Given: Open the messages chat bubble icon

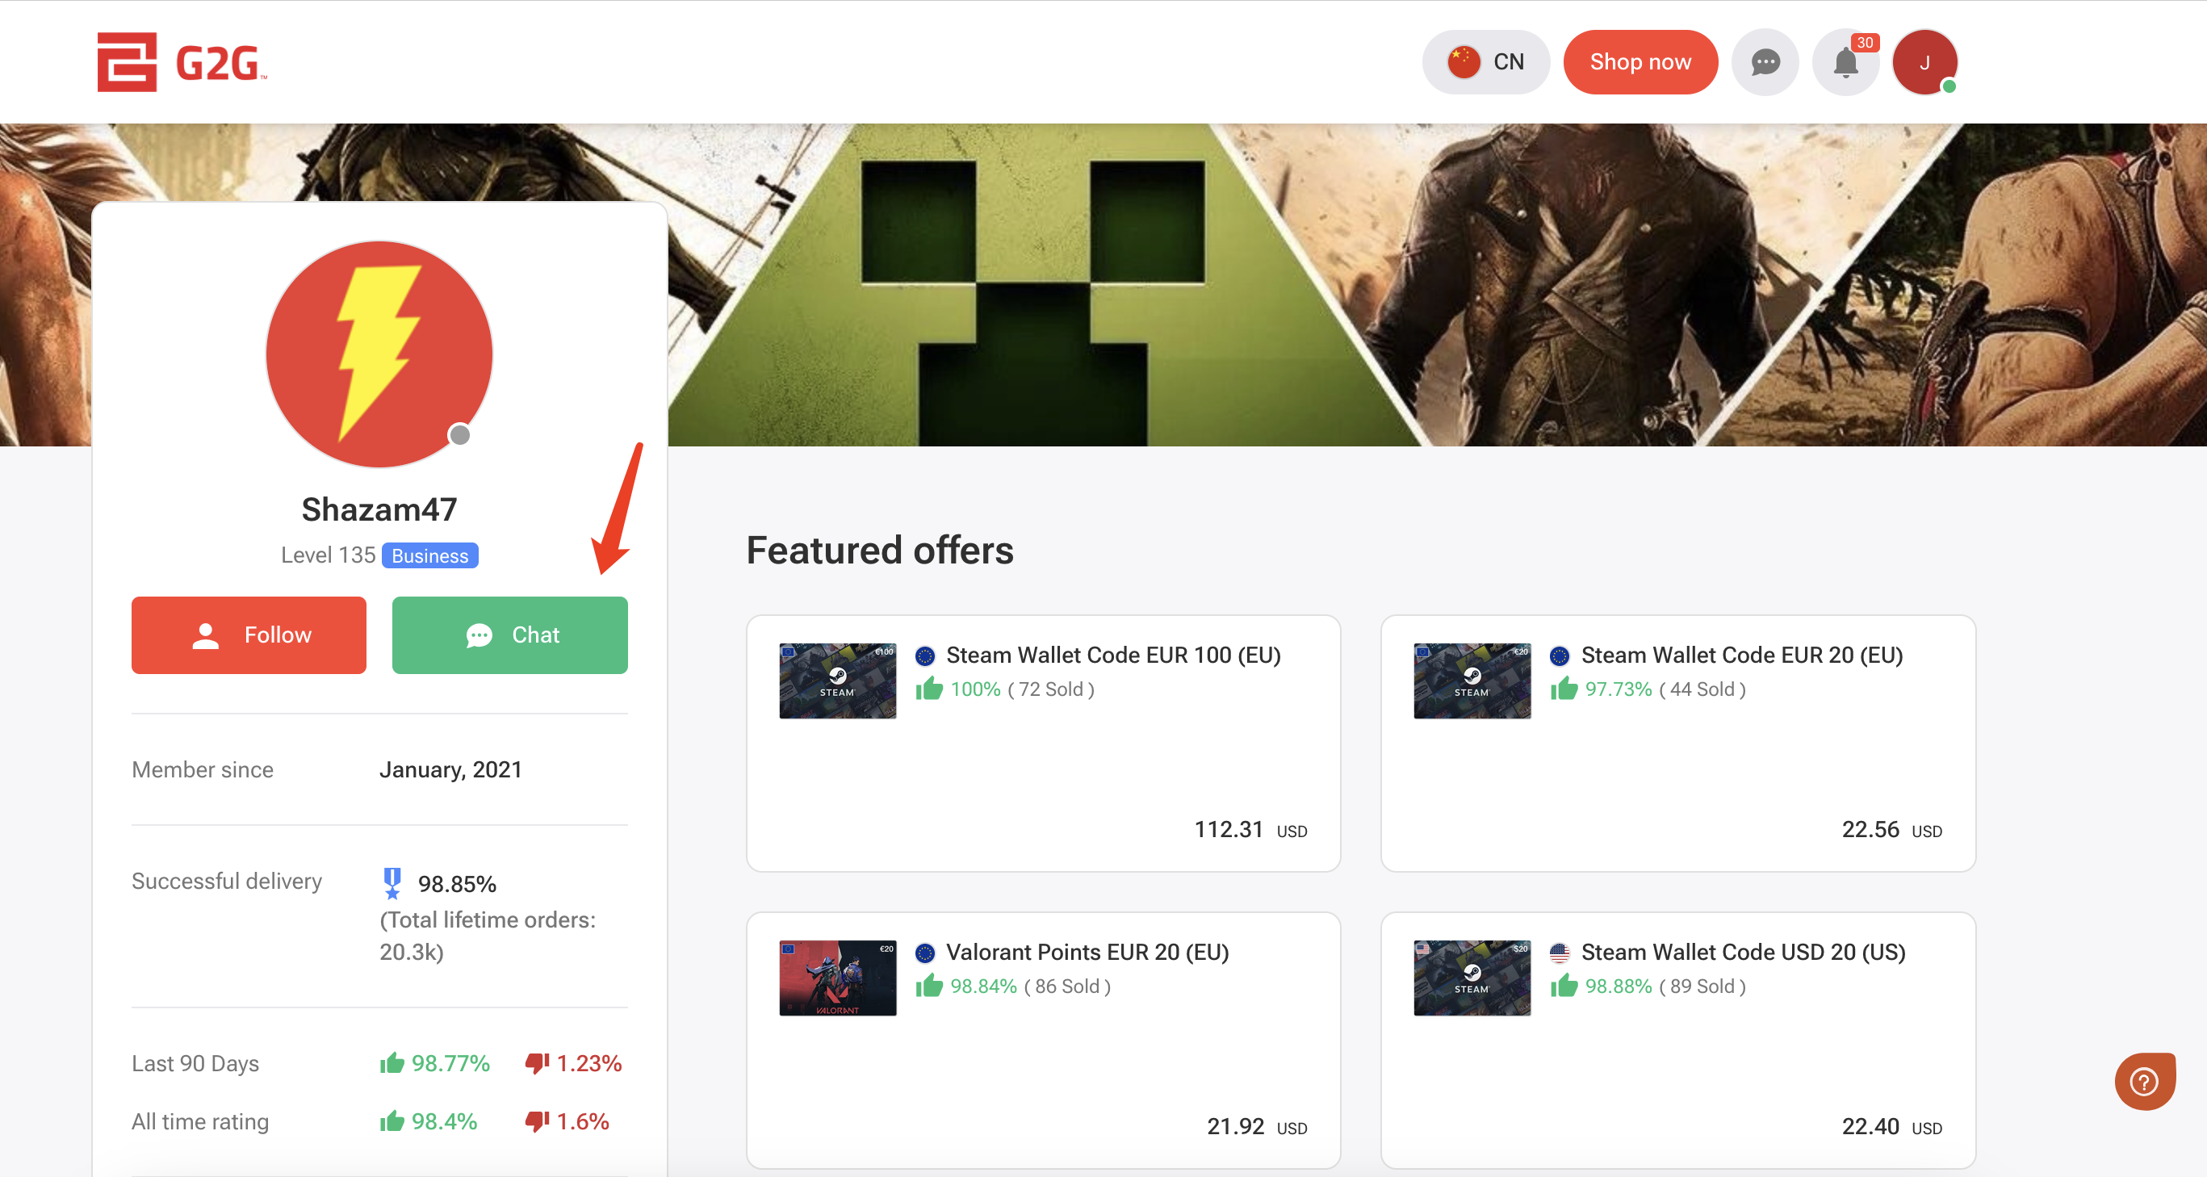Looking at the screenshot, I should pos(1764,61).
